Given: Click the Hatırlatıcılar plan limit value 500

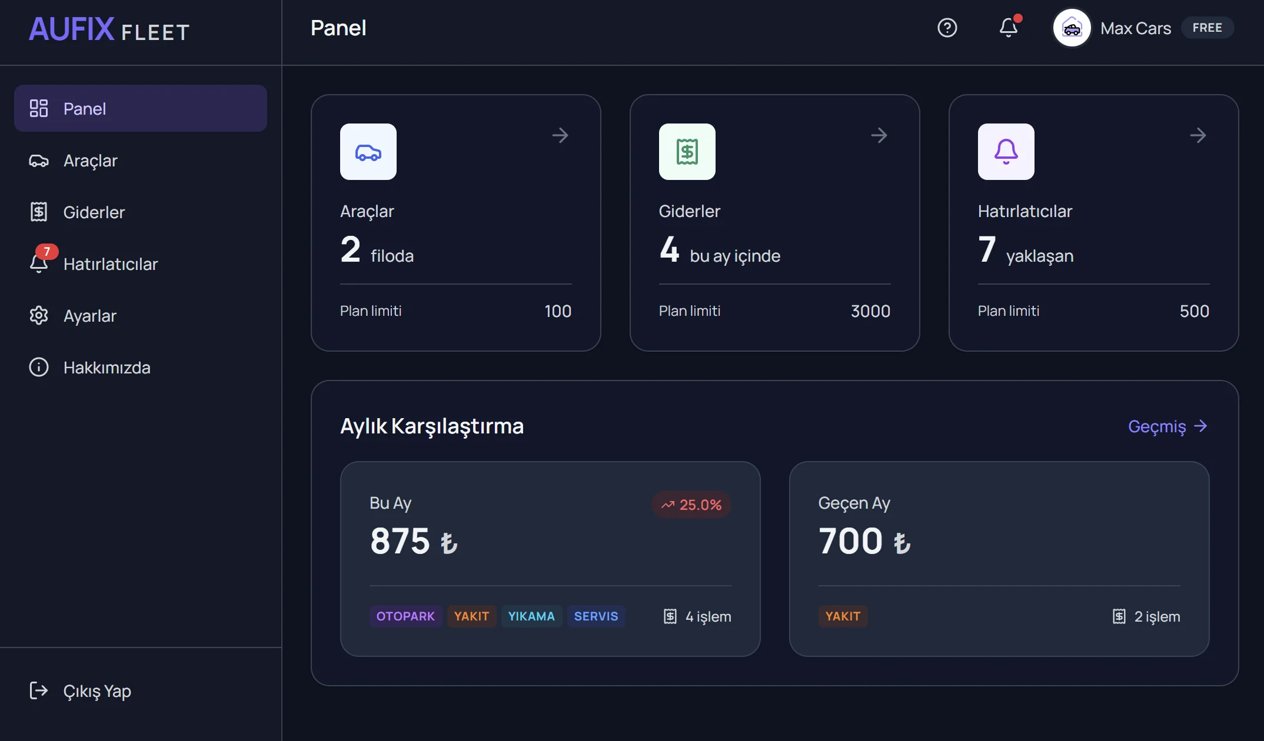Looking at the screenshot, I should click(1195, 311).
